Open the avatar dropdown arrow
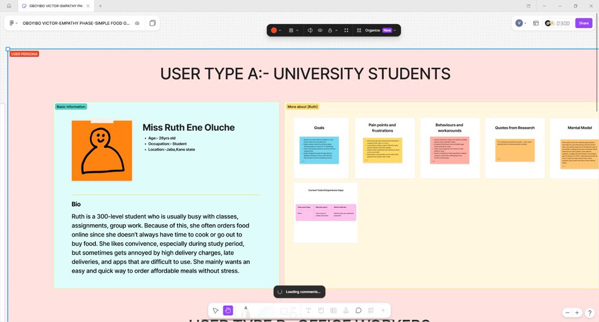 pyautogui.click(x=525, y=23)
